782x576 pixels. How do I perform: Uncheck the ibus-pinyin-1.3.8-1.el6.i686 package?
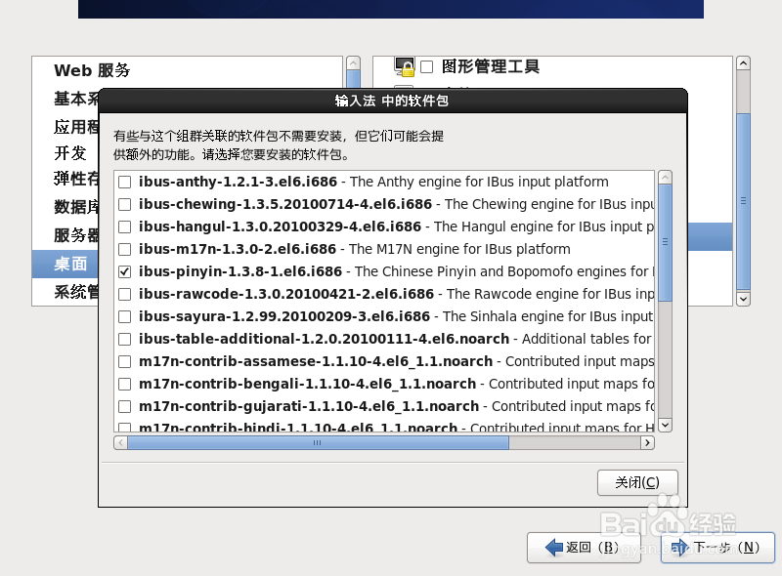tap(124, 271)
